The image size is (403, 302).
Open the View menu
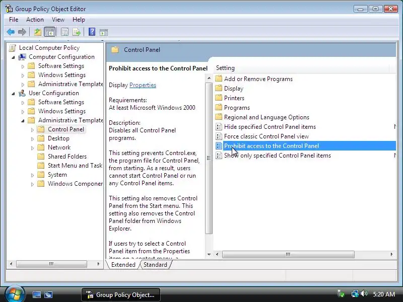click(58, 20)
